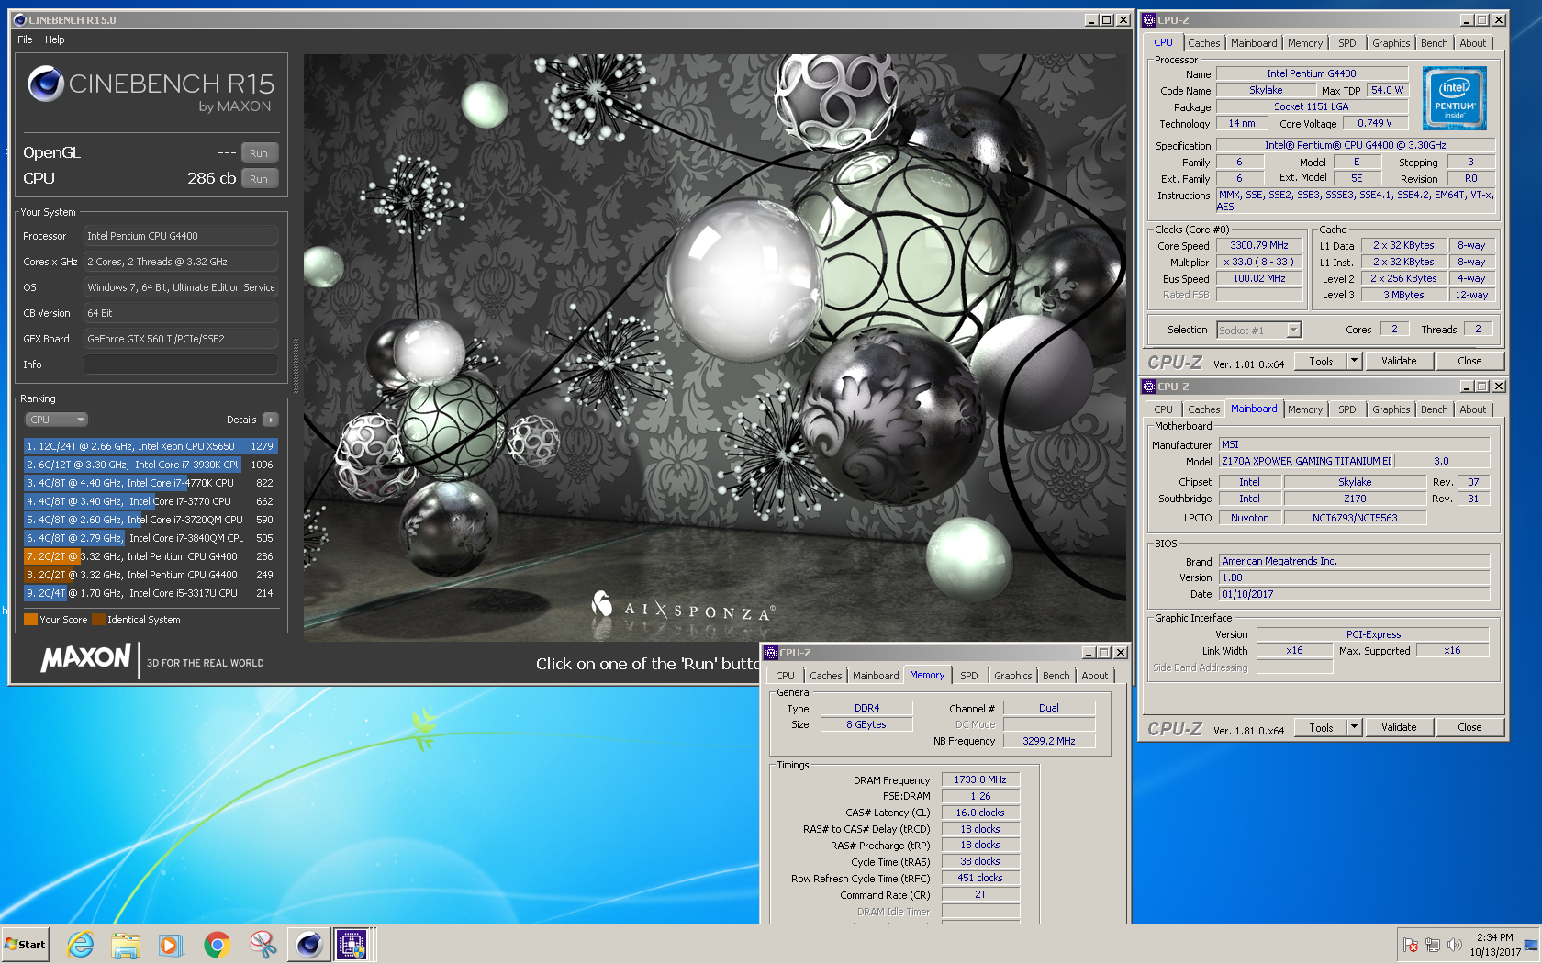Select CPU tab in Memory CPU-Z window

785,676
